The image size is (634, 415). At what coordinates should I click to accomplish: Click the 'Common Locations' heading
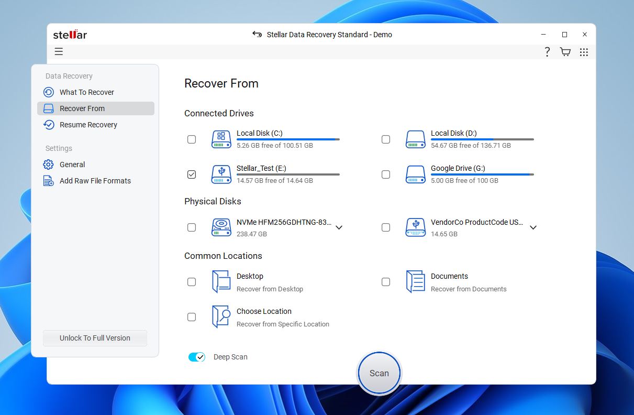(x=223, y=256)
